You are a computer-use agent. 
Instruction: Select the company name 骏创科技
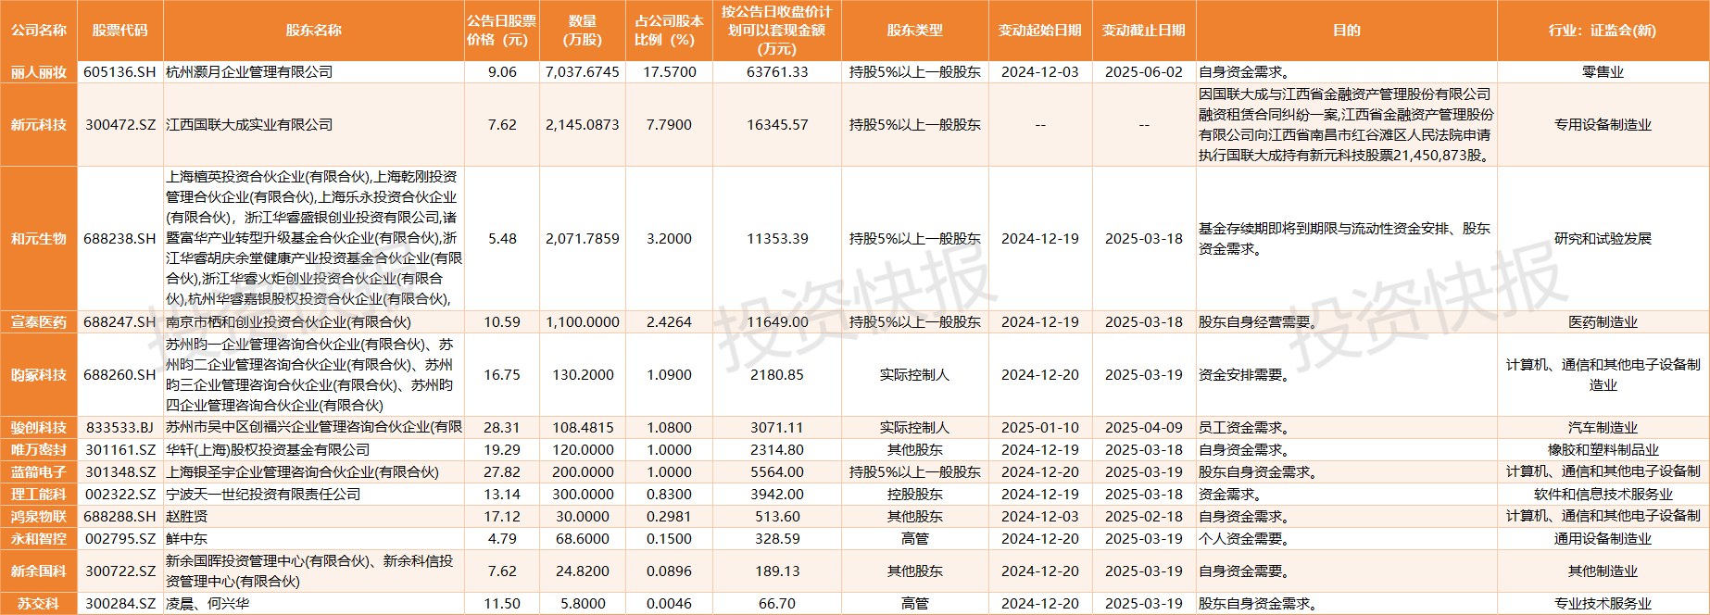point(39,428)
